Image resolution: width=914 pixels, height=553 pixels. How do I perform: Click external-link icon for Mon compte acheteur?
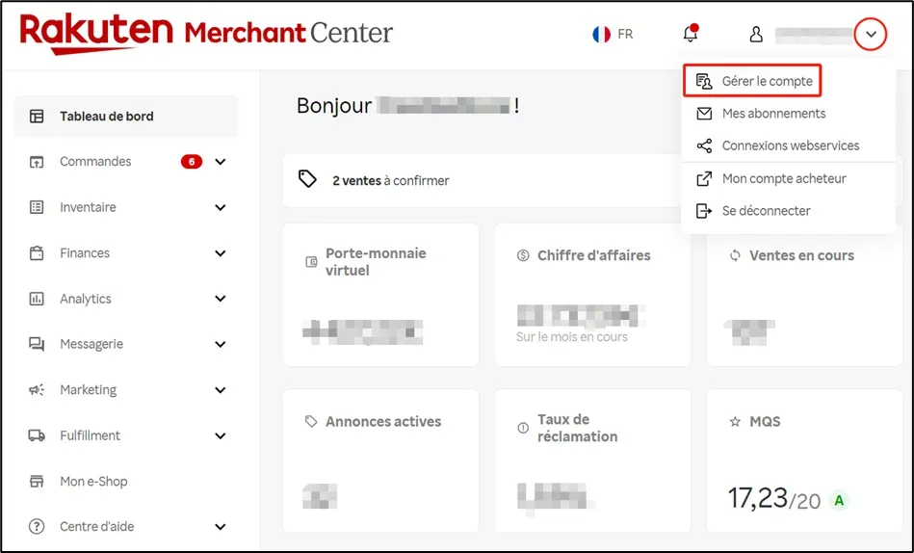704,178
